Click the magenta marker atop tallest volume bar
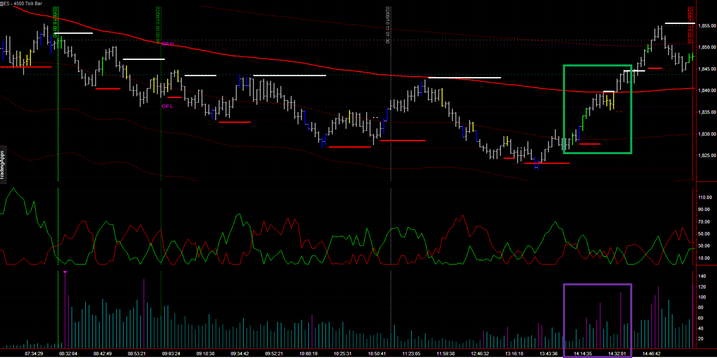This screenshot has height=358, width=717. [x=65, y=272]
